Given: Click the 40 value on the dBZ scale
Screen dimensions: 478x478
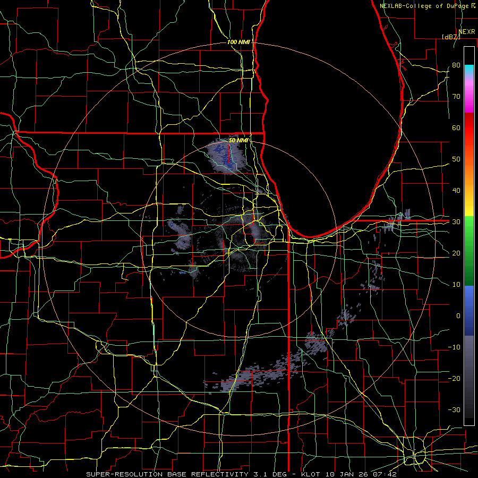Looking at the screenshot, I should pos(456,191).
